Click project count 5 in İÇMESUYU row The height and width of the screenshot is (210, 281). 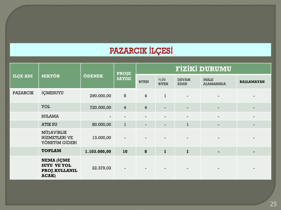125,96
